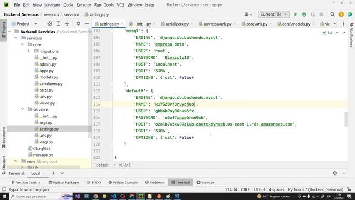Viewport: 355px width, 200px height.
Task: Expand the migrations folder
Action: [x=28, y=51]
